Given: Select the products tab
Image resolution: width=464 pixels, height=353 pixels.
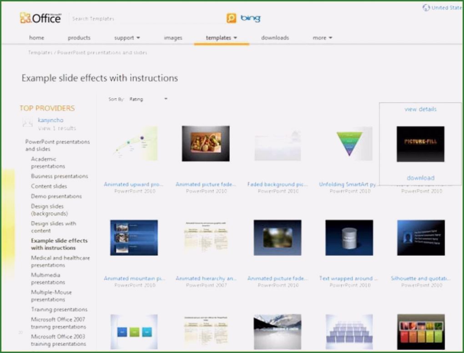Looking at the screenshot, I should pyautogui.click(x=79, y=38).
